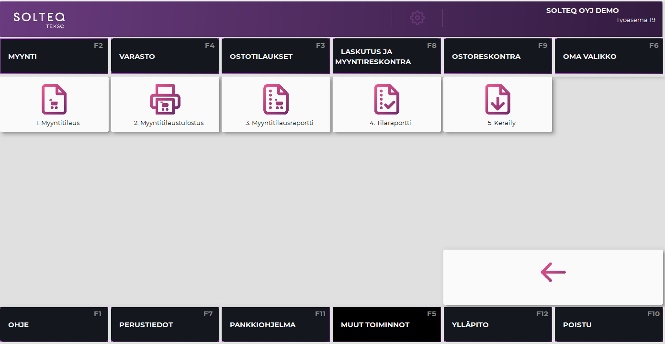Switch to the Myynti menu

[x=54, y=57]
